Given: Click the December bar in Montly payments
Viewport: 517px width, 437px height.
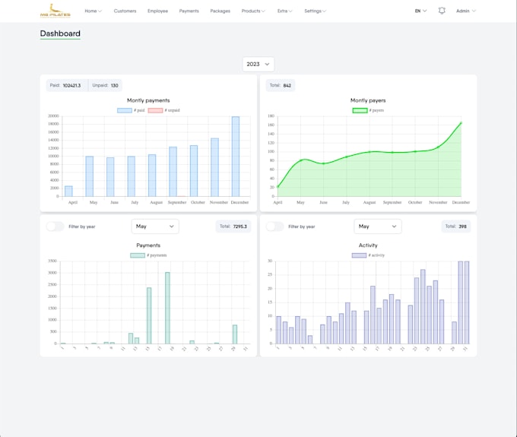Looking at the screenshot, I should [236, 157].
